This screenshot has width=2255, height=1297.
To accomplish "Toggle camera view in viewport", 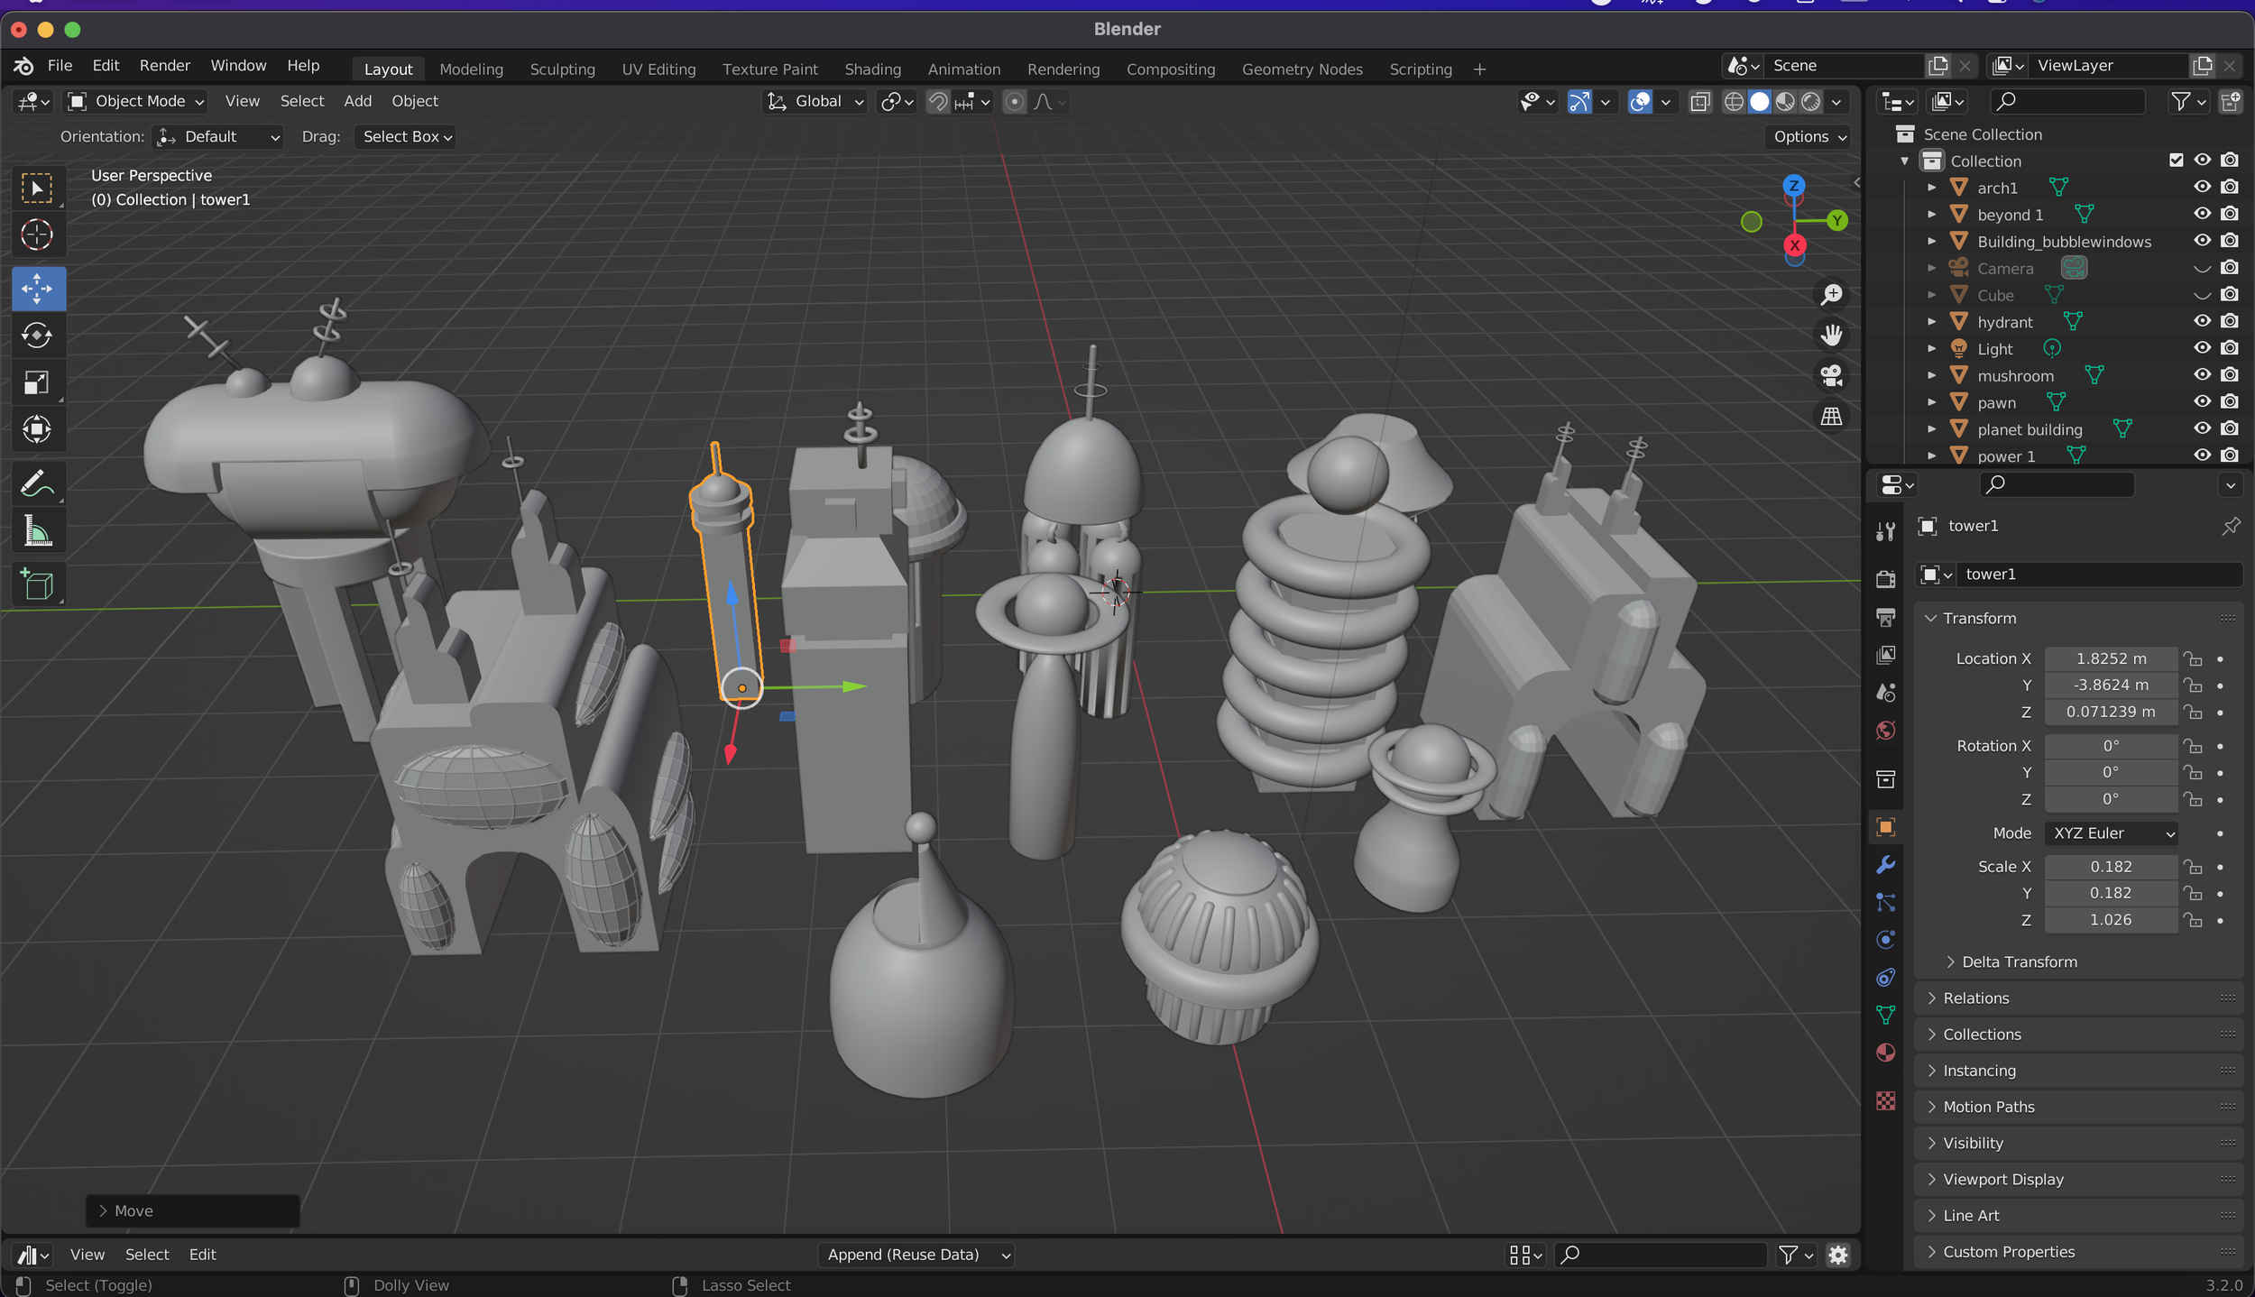I will (1831, 375).
